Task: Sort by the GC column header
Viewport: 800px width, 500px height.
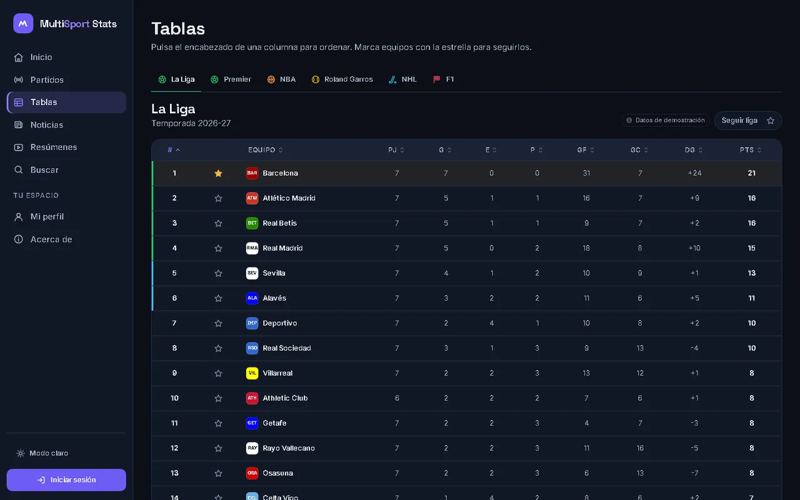Action: pos(639,150)
